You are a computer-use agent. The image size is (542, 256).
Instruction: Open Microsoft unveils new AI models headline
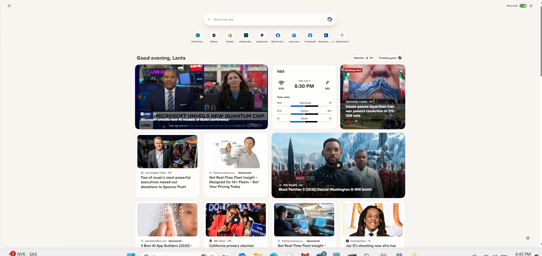pyautogui.click(x=185, y=120)
